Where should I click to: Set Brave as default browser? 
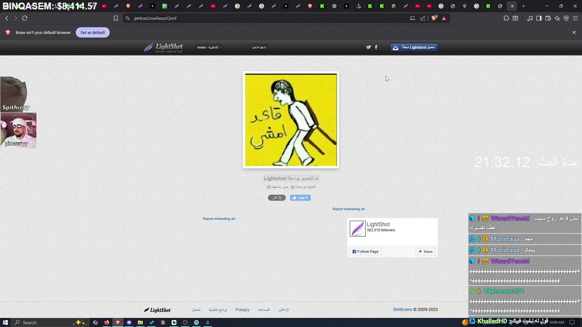coord(93,32)
